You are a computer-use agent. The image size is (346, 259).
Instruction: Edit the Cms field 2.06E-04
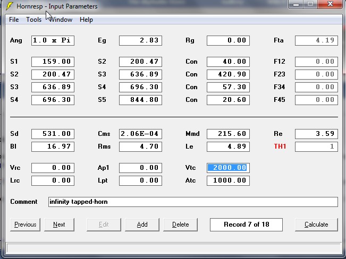[x=140, y=134]
